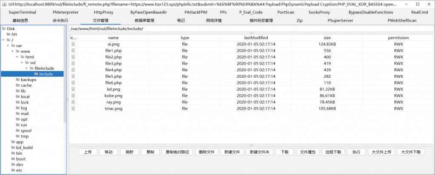Click the file icon beside tmac.png
435x175 pixels.
[73, 108]
